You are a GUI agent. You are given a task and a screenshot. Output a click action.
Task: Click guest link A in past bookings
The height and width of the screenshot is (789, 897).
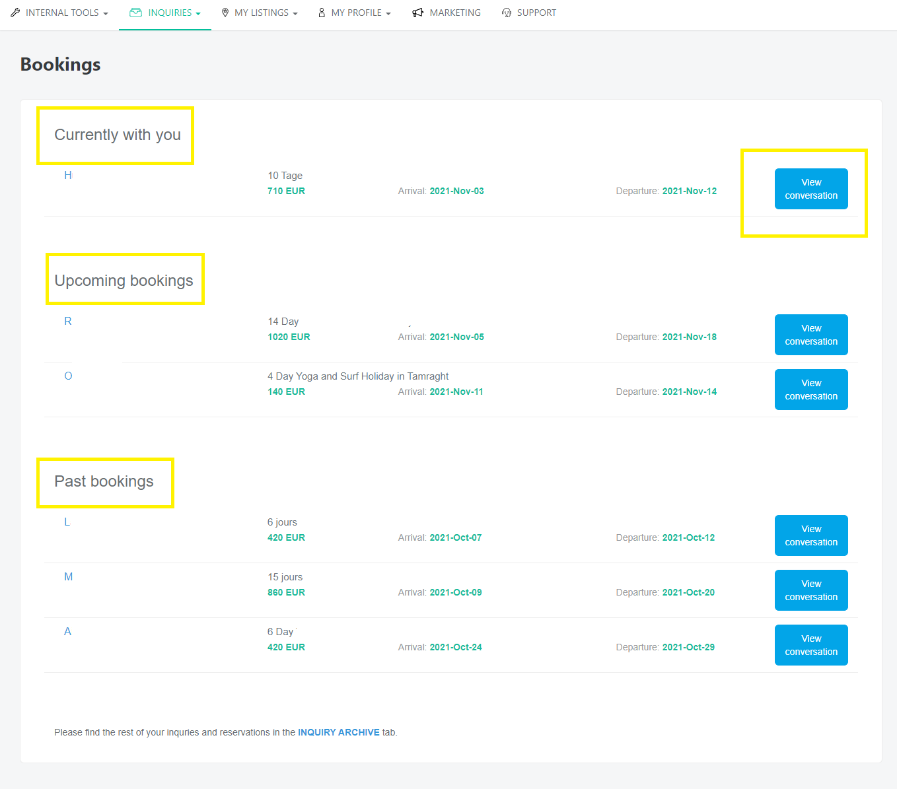(67, 631)
